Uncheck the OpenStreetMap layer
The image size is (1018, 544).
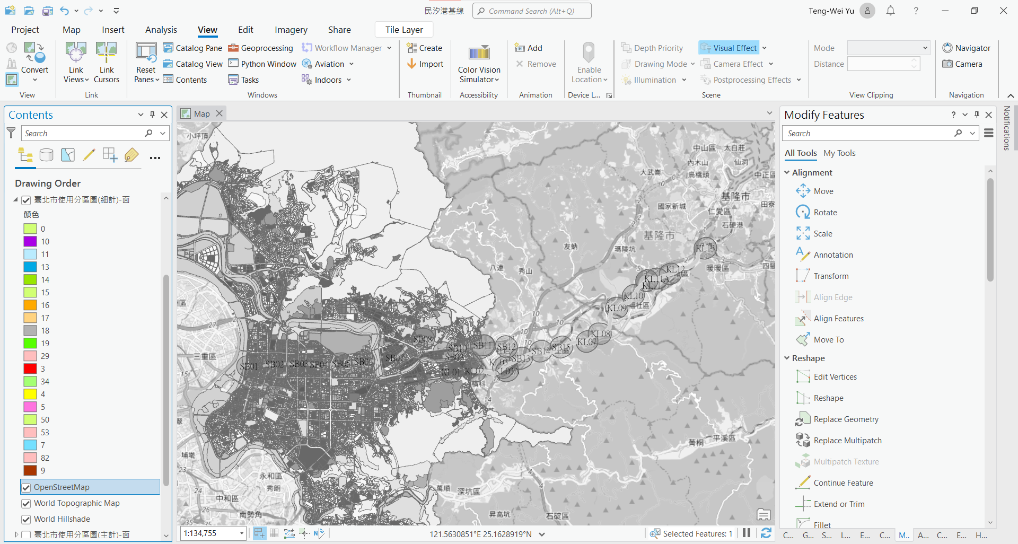(26, 487)
